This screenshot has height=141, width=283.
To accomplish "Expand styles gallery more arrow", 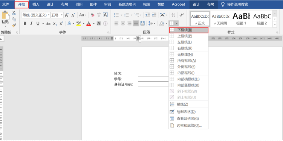I will click(275, 24).
